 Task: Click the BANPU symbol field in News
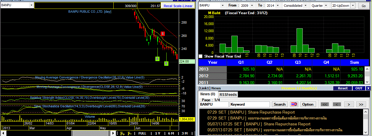[x=214, y=104]
